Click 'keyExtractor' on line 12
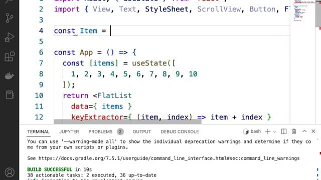This screenshot has height=180, width=321. tap(97, 117)
